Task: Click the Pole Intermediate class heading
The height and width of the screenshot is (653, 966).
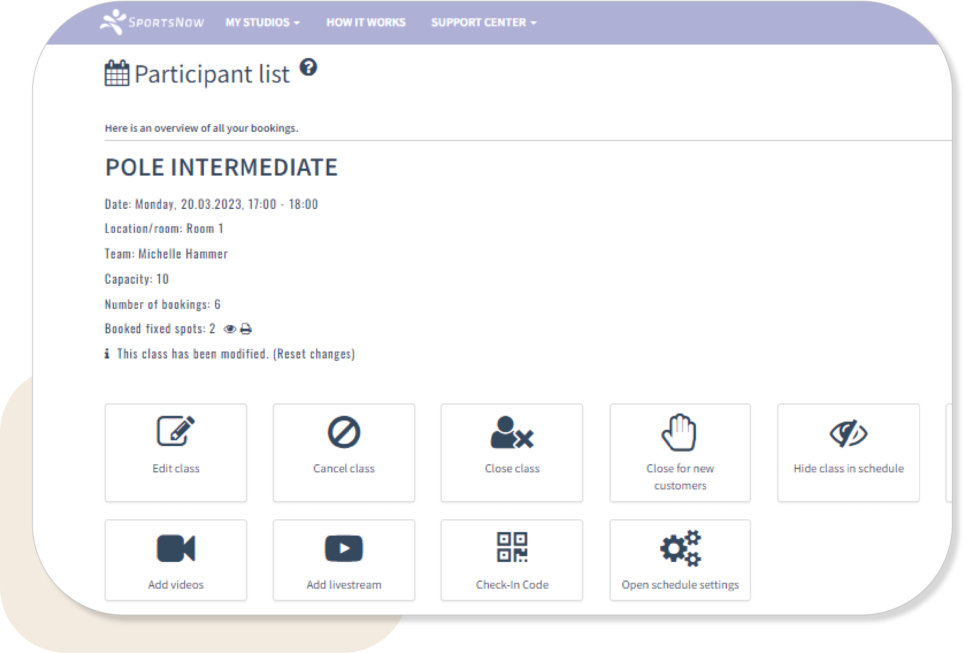Action: pyautogui.click(x=221, y=167)
